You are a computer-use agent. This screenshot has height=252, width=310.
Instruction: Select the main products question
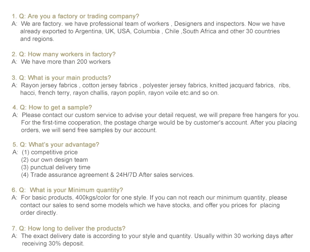[x=61, y=78]
